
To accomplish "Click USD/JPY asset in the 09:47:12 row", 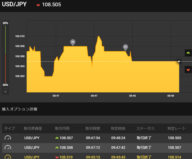I will pyautogui.click(x=32, y=147).
